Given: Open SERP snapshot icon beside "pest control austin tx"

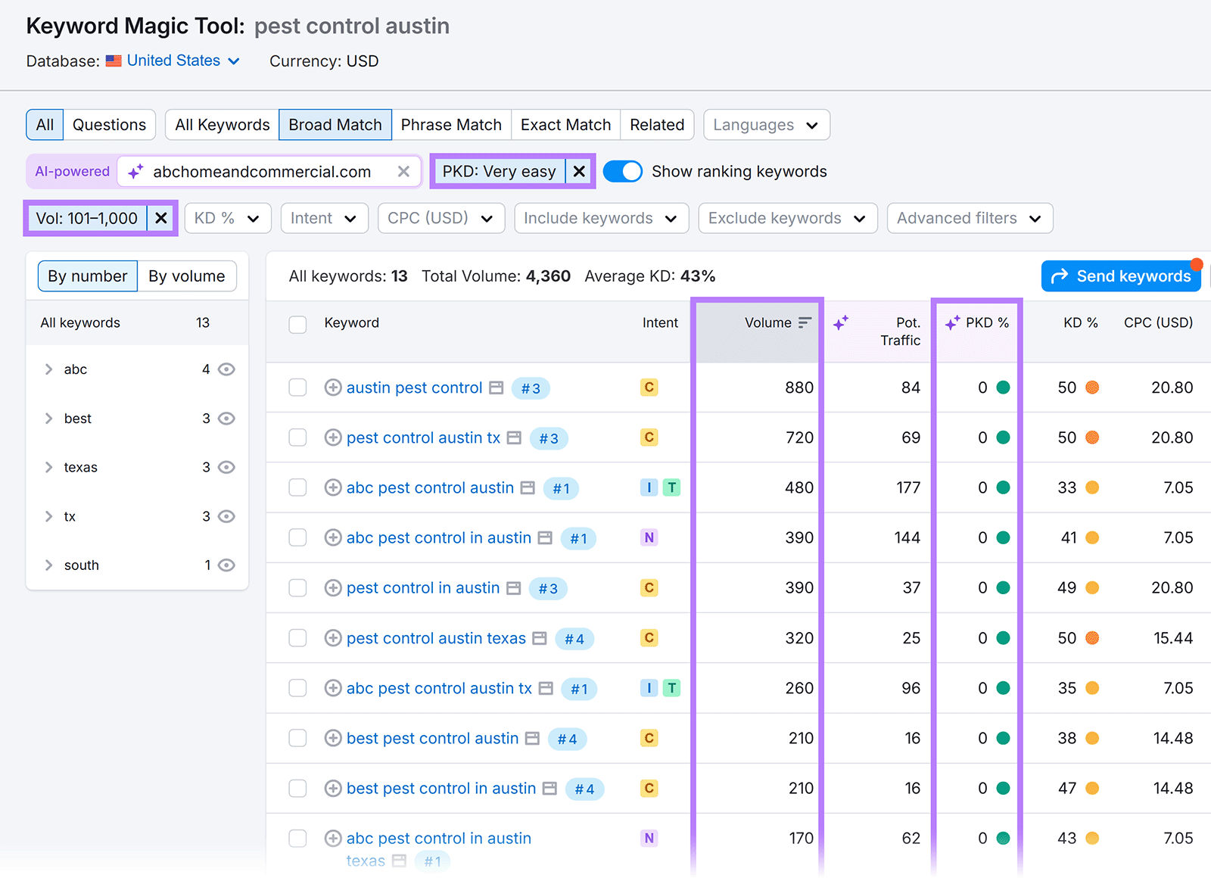Looking at the screenshot, I should pos(515,437).
